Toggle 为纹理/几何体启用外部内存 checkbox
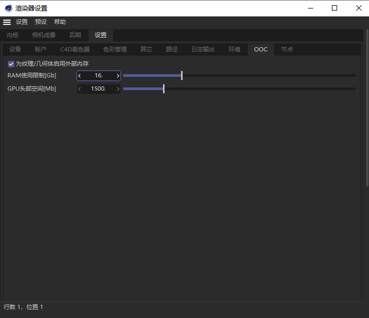This screenshot has height=318, width=369. click(x=11, y=64)
